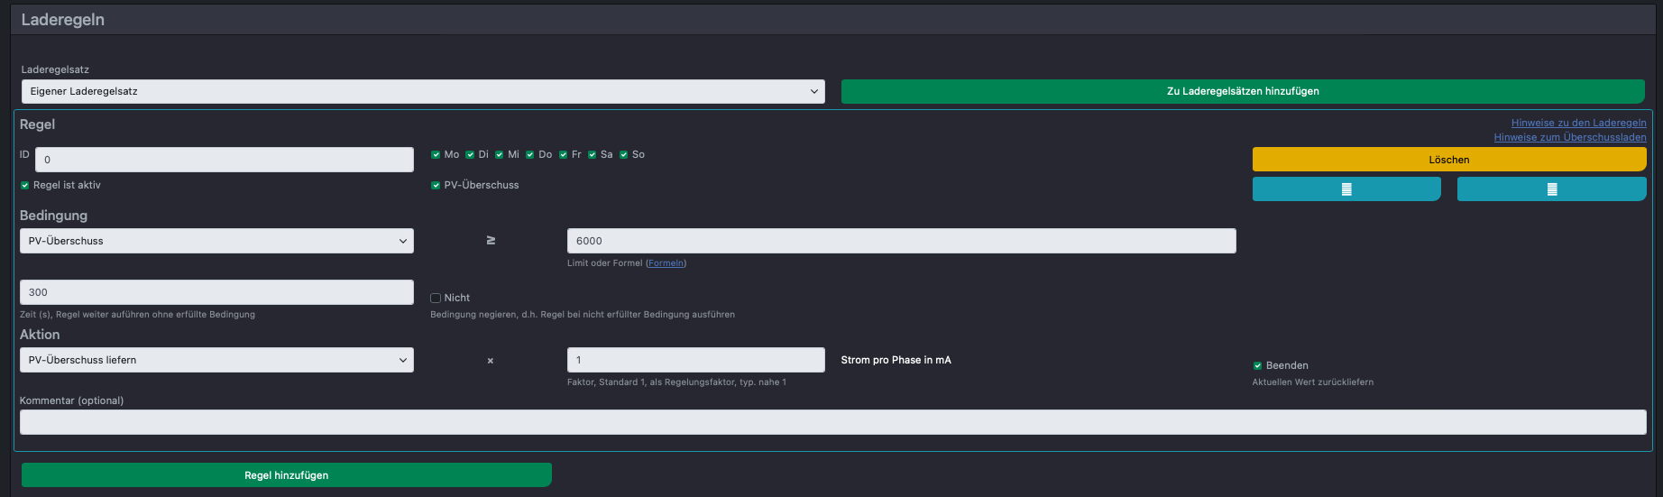This screenshot has width=1663, height=497.
Task: Toggle the 'Beenden' checkbox
Action: pyautogui.click(x=1257, y=366)
